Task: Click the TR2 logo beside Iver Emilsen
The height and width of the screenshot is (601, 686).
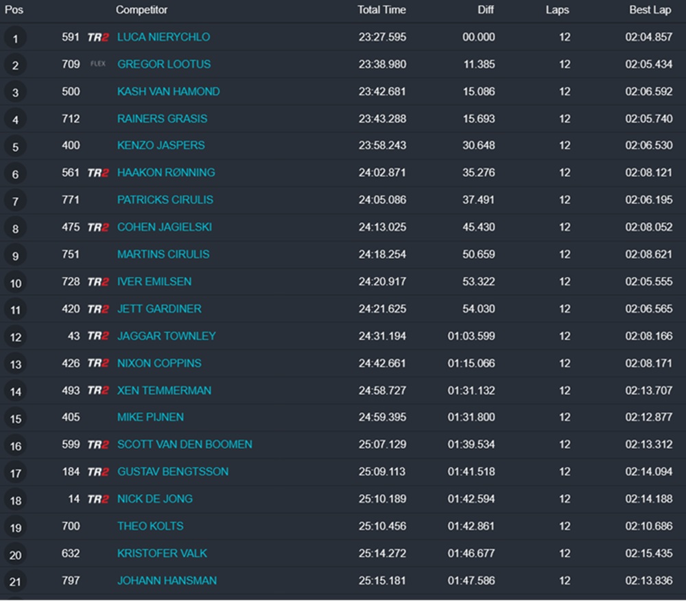Action: tap(98, 282)
